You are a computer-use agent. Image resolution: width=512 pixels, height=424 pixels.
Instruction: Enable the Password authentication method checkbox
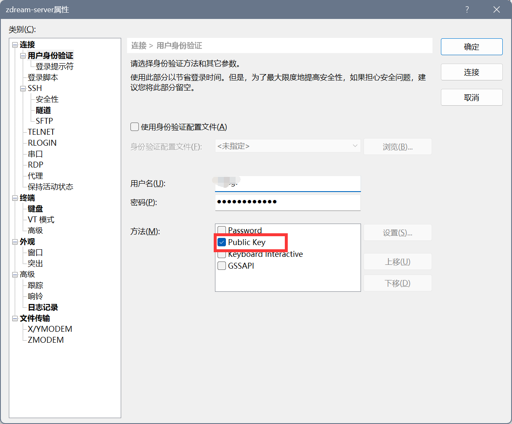(222, 231)
